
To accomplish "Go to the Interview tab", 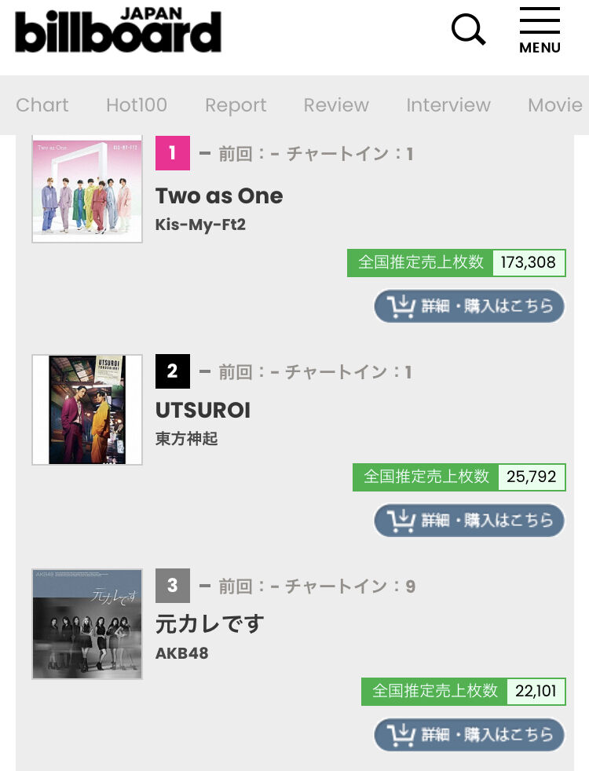I will (x=448, y=104).
